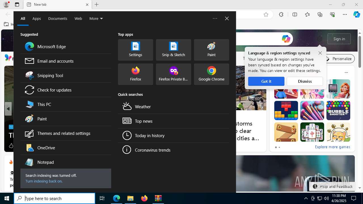
Task: Click the Edge Sign in button
Action: pyautogui.click(x=339, y=39)
